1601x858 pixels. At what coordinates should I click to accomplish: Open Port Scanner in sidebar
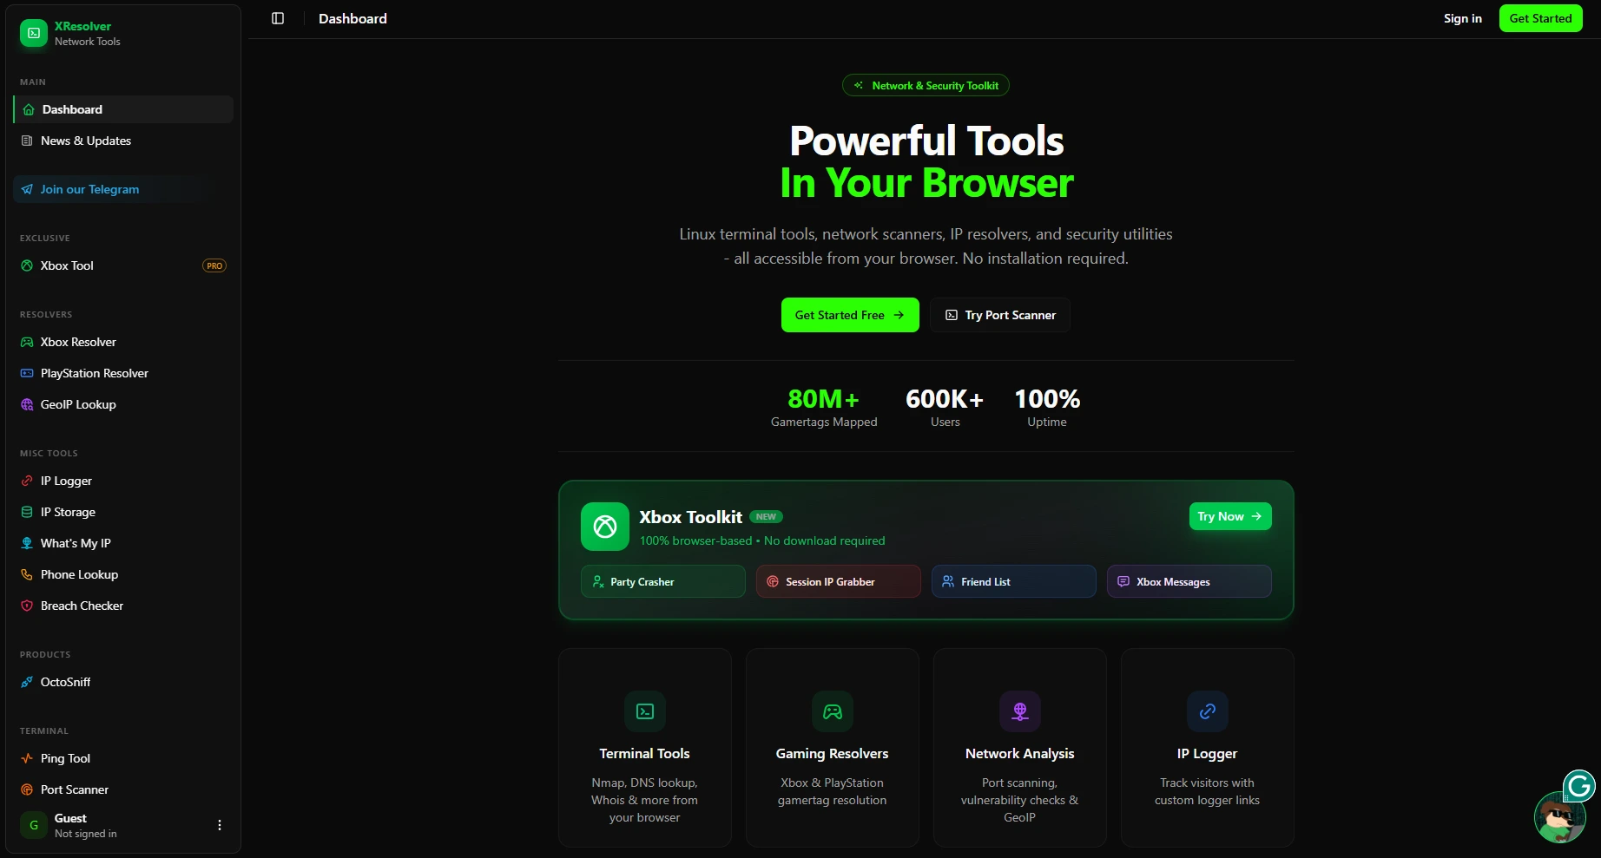click(123, 789)
